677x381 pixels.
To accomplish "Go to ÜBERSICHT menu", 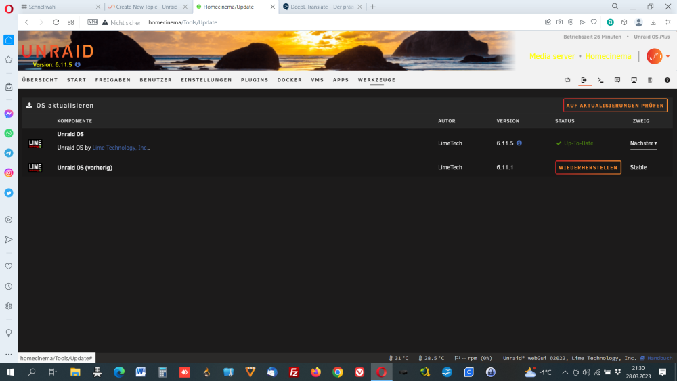I will coord(40,80).
